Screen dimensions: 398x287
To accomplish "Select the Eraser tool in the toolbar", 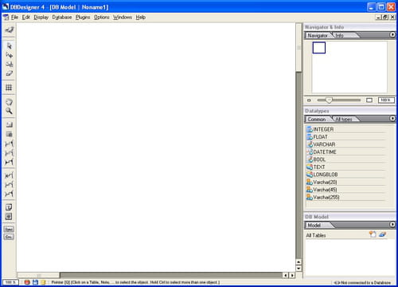I will click(9, 73).
